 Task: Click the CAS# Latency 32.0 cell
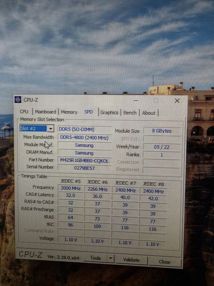click(71, 195)
